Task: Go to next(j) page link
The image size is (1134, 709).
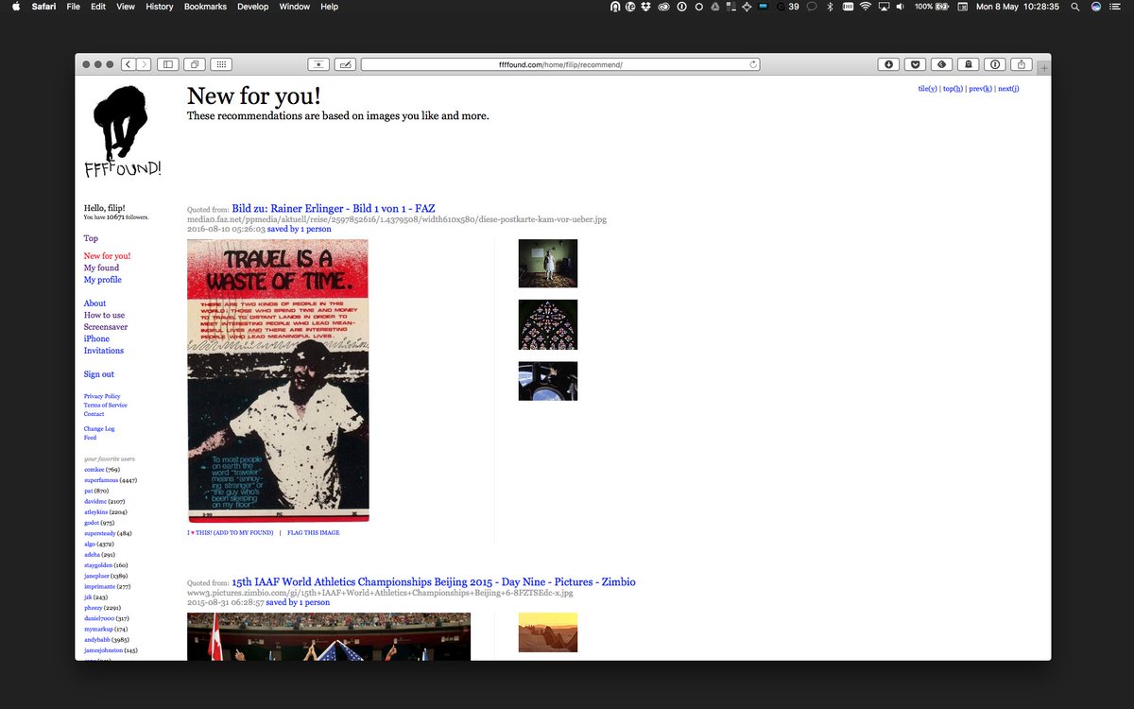Action: pos(1008,88)
